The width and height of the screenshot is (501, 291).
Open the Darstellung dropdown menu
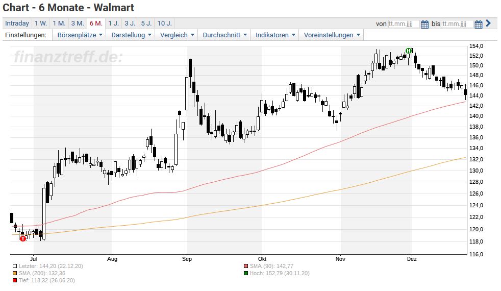coord(131,35)
